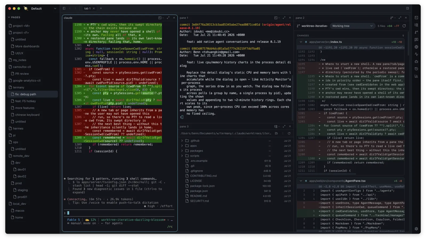Collapse AgentPane.tsx diff section
Image resolution: width=426 pixels, height=240 pixels.
301,181
